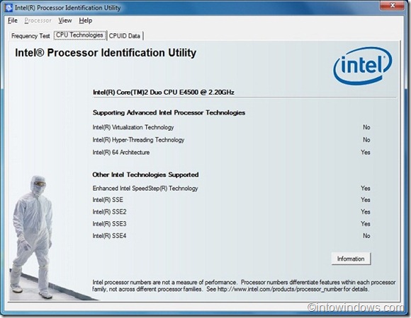Click the No value for Hyper-Threading

click(366, 140)
